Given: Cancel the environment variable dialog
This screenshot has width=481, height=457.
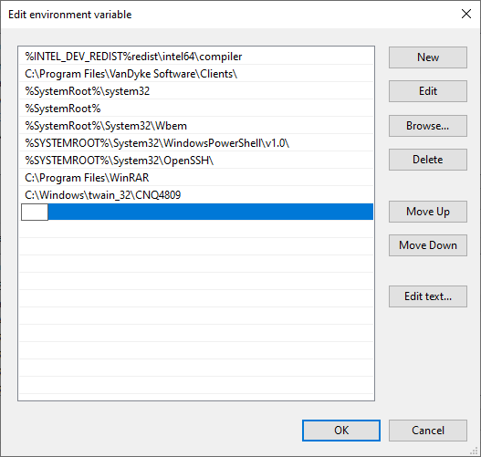Looking at the screenshot, I should [x=428, y=431].
